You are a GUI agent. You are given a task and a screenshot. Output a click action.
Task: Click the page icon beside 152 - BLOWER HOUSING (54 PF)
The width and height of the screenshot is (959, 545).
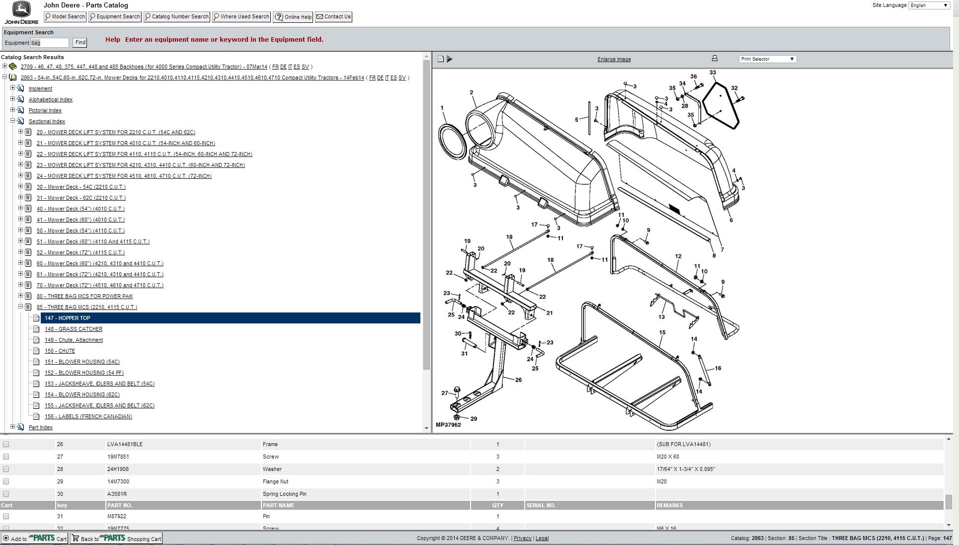coord(36,373)
